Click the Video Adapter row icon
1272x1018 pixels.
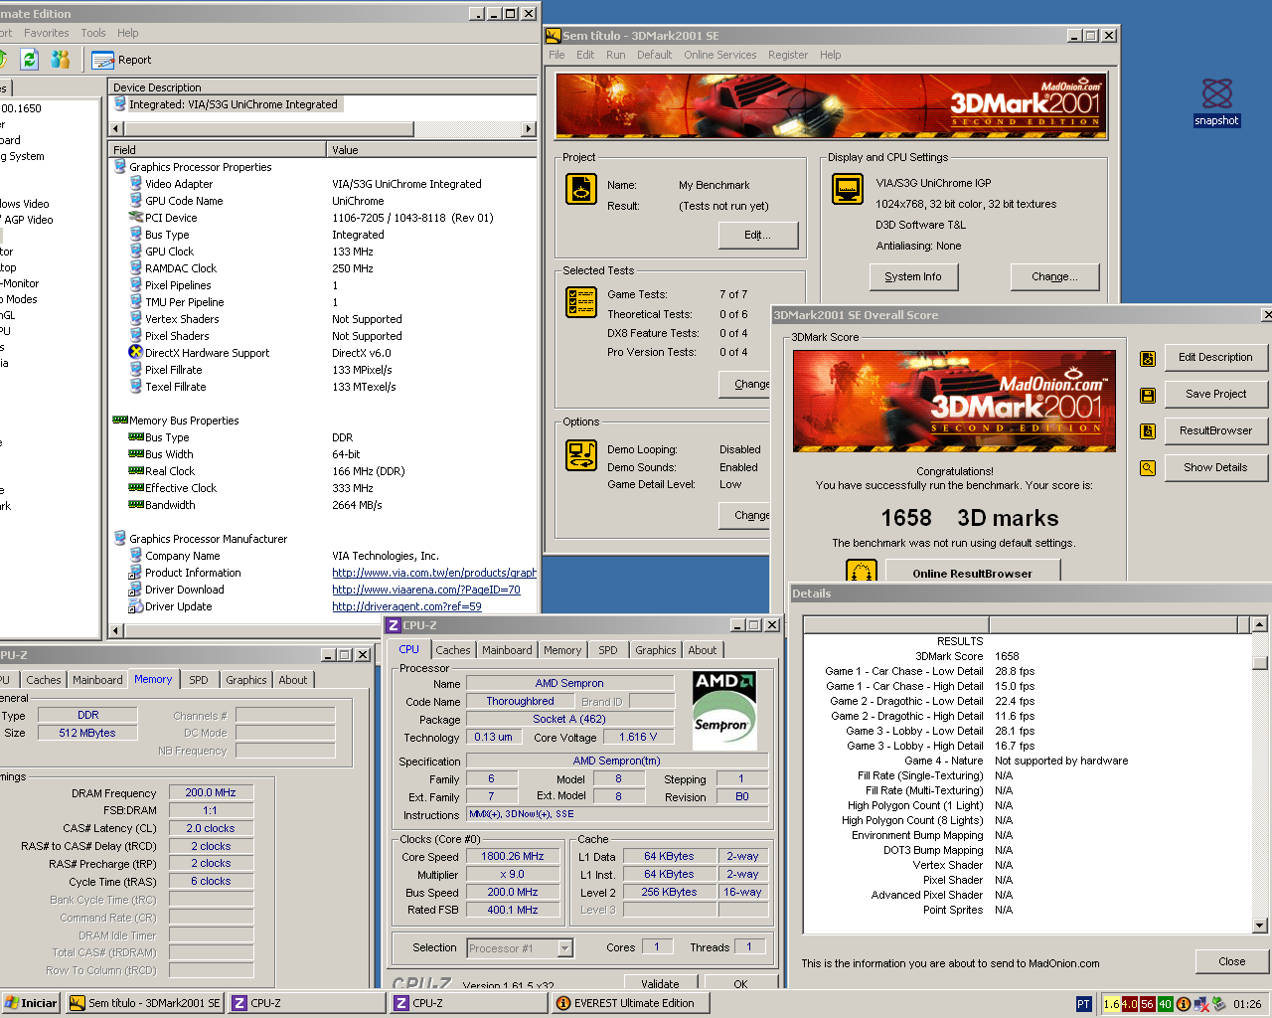(136, 183)
